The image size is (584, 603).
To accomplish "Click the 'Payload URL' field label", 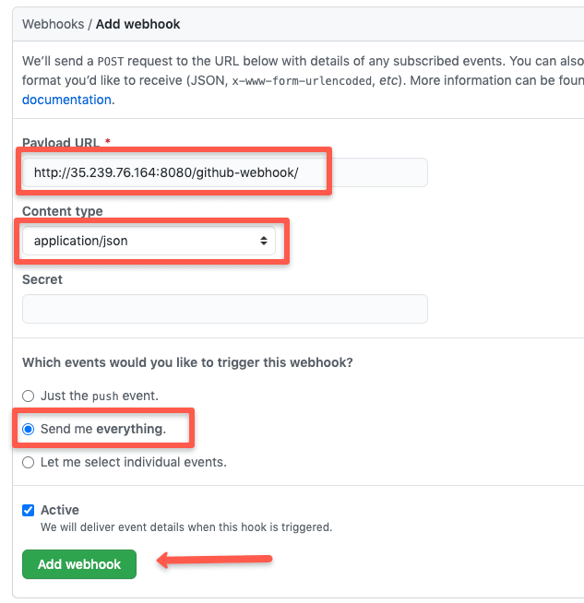I will pos(62,143).
